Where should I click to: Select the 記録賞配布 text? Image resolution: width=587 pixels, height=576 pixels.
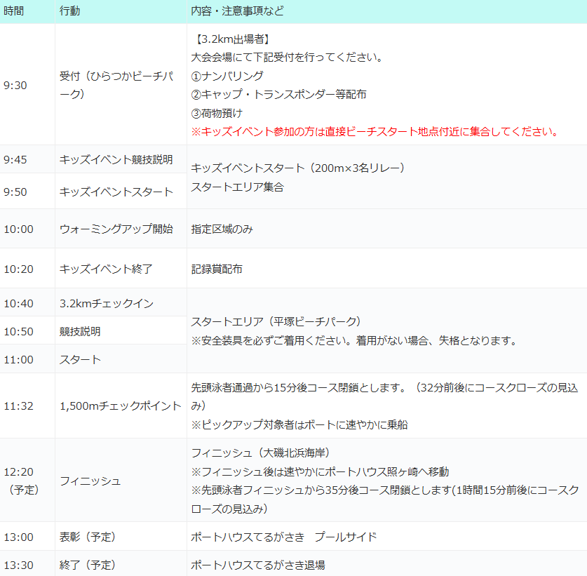point(217,269)
